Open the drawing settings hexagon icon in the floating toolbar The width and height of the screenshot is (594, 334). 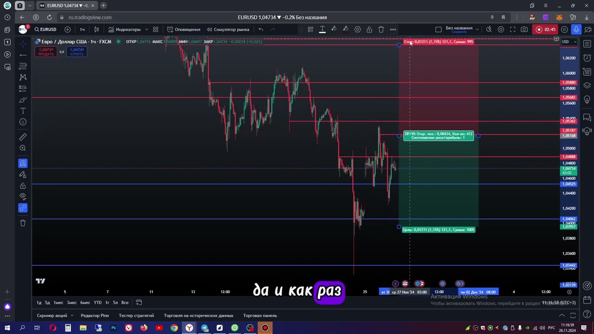pyautogui.click(x=357, y=29)
